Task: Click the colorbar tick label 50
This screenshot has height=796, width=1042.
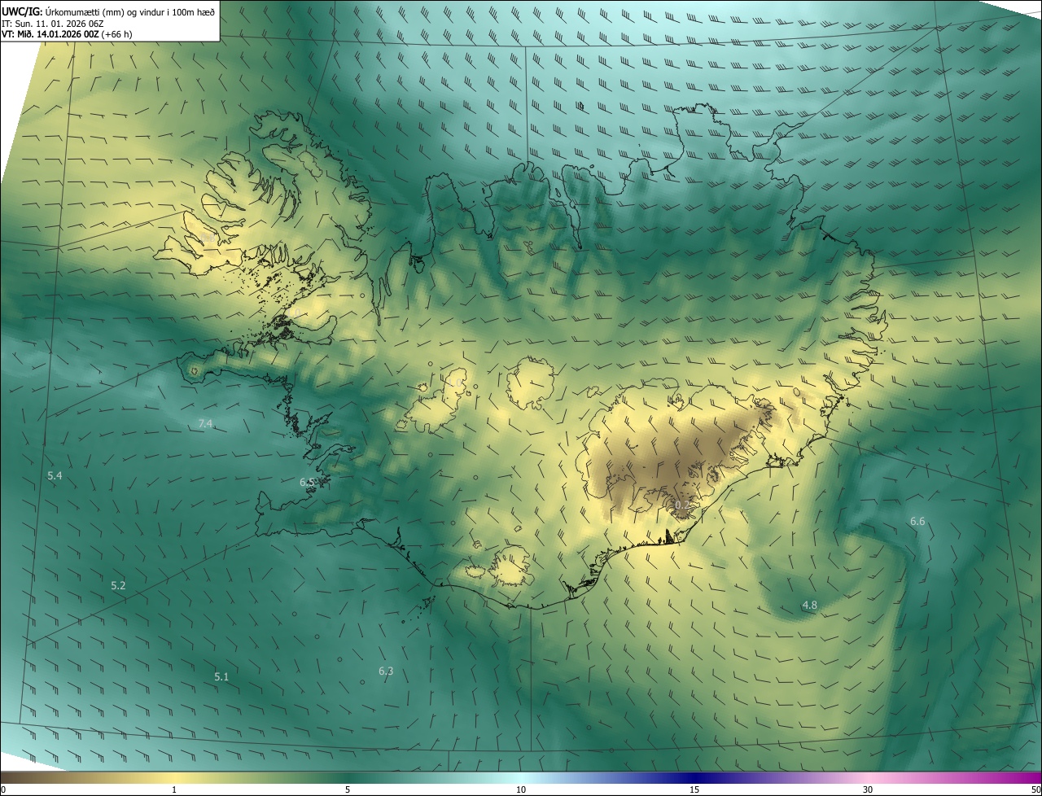Action: [x=1035, y=789]
